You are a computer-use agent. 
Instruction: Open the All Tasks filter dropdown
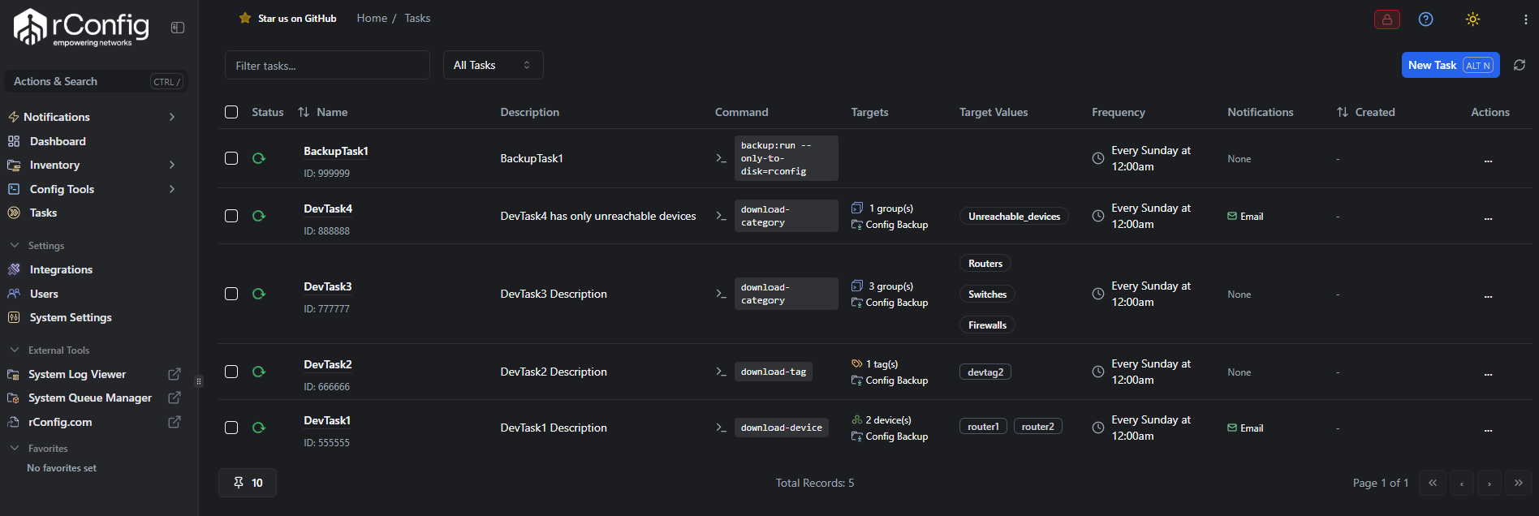point(494,65)
